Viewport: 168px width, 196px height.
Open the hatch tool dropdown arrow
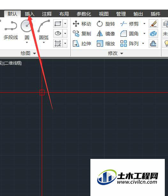(65, 43)
